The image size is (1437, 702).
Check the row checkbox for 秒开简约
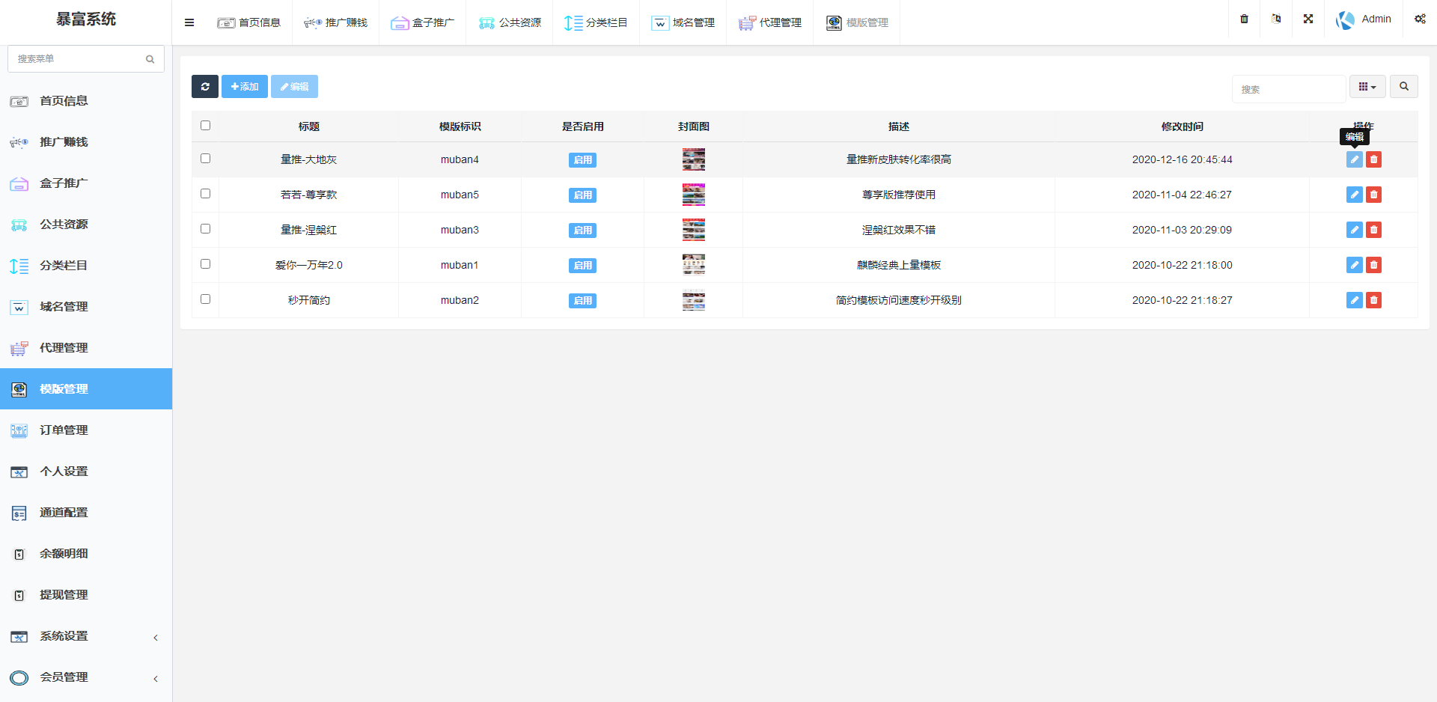pyautogui.click(x=206, y=299)
